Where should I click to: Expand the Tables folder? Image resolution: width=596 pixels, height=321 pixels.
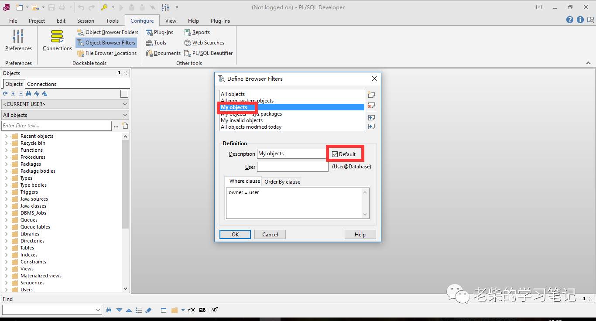6,248
